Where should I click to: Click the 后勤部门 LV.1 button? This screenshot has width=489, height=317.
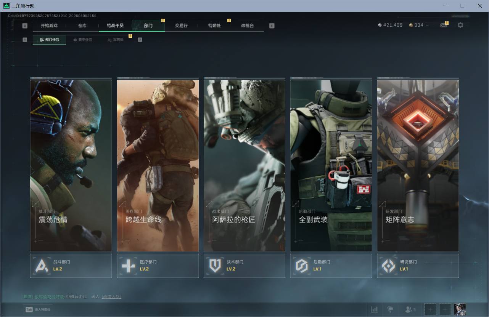[331, 266]
